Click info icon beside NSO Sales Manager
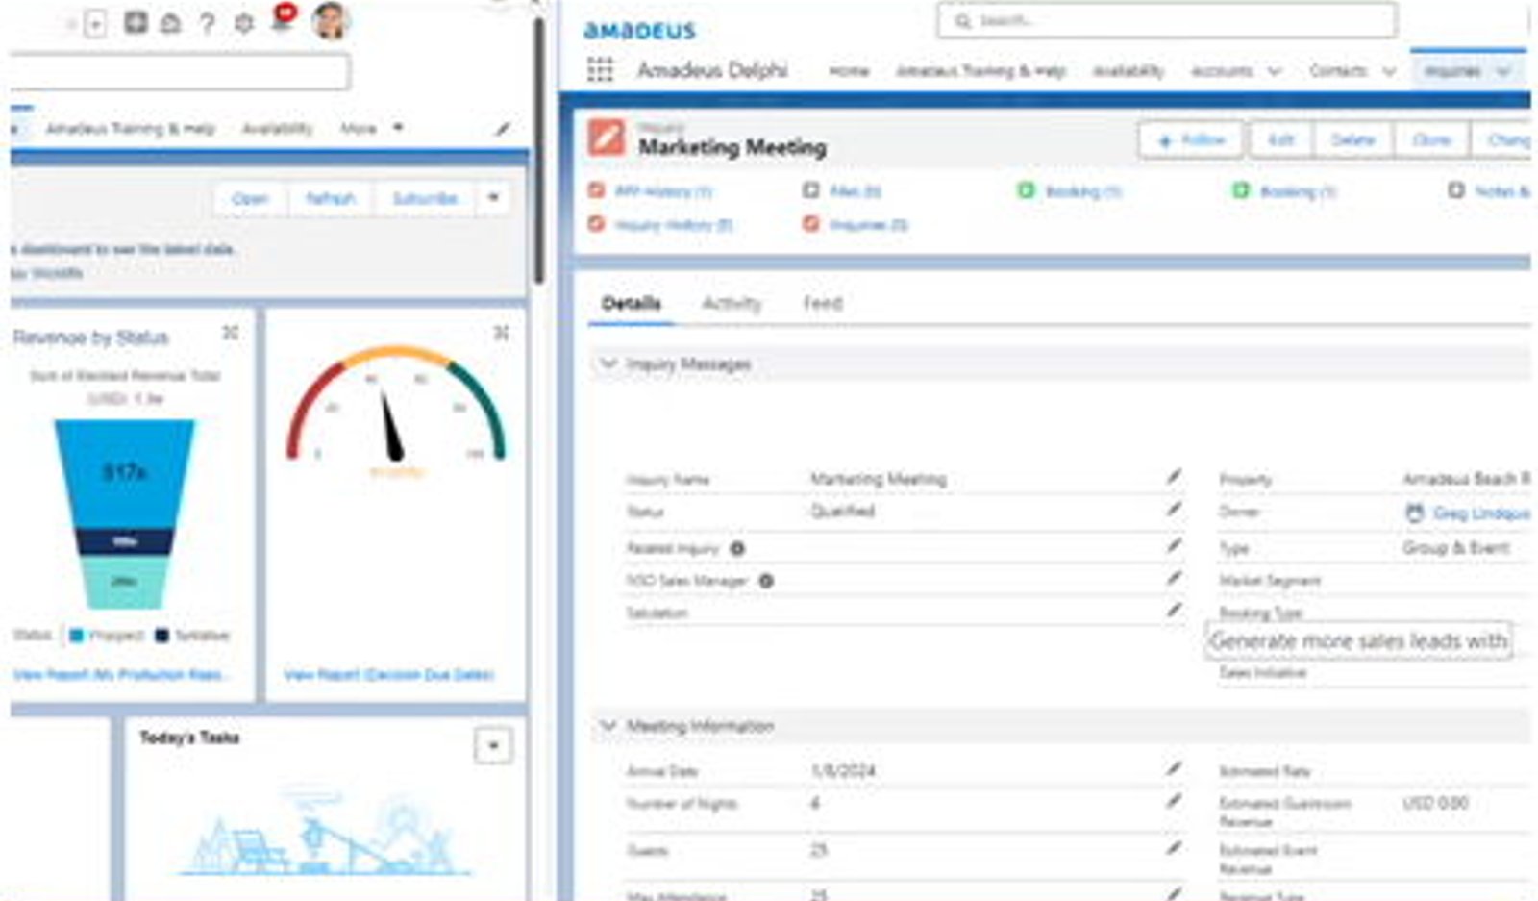 coord(766,581)
